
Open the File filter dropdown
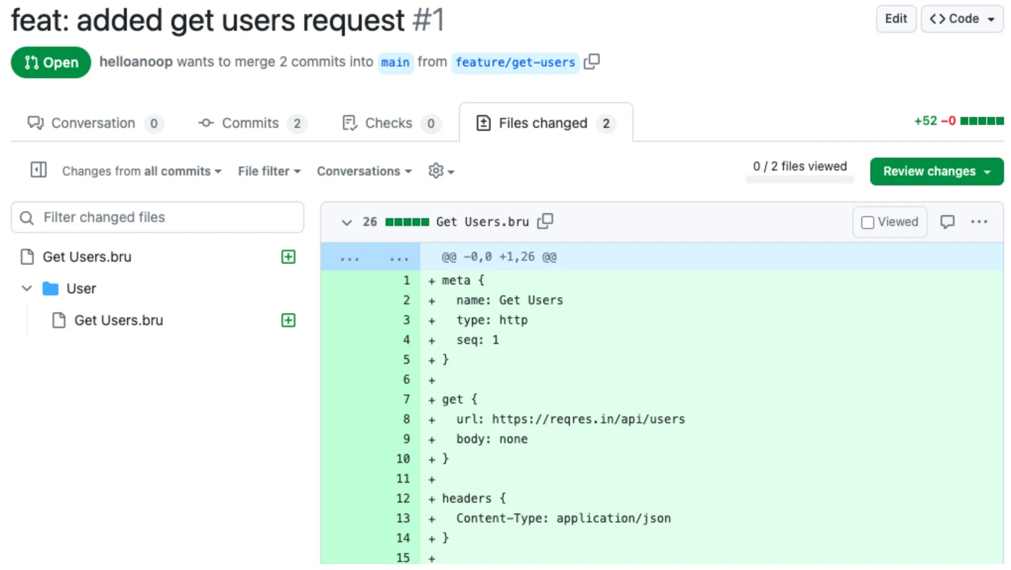(269, 171)
